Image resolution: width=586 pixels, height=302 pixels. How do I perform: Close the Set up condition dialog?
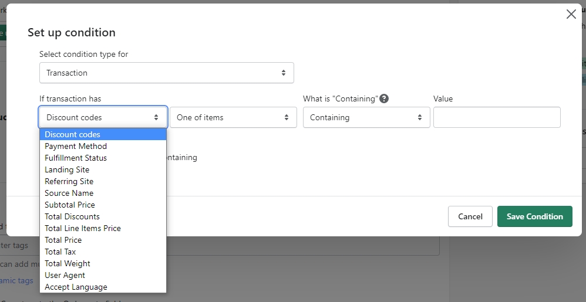[571, 15]
